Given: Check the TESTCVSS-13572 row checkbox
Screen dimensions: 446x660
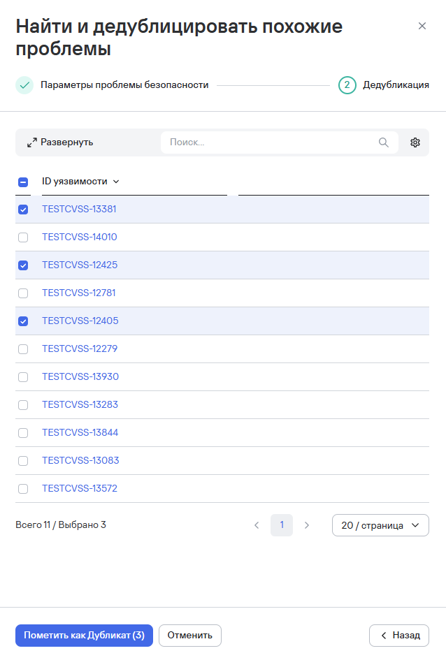Looking at the screenshot, I should click(x=23, y=489).
